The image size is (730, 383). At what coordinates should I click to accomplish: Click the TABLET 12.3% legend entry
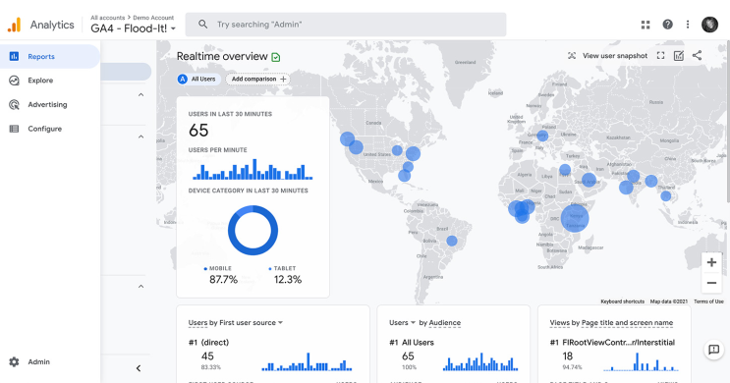(285, 275)
